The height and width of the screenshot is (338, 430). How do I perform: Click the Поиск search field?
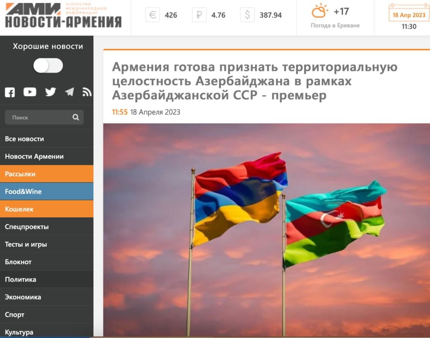[39, 117]
